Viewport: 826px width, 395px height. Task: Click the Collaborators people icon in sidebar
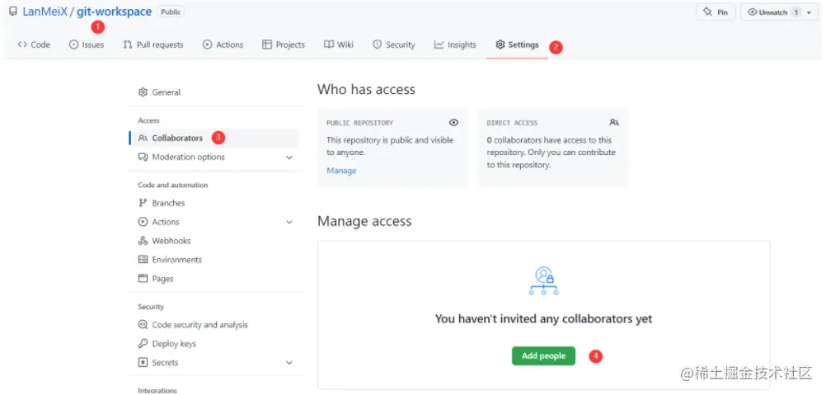(143, 138)
